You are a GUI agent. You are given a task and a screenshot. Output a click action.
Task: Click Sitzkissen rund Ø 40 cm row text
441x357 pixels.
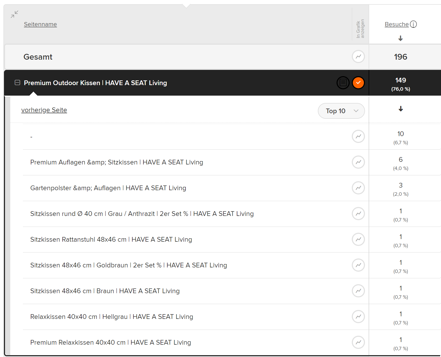(142, 214)
